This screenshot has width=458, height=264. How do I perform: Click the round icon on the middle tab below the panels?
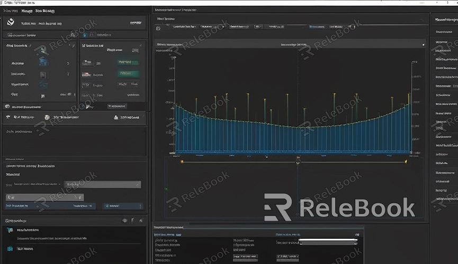[x=47, y=117]
